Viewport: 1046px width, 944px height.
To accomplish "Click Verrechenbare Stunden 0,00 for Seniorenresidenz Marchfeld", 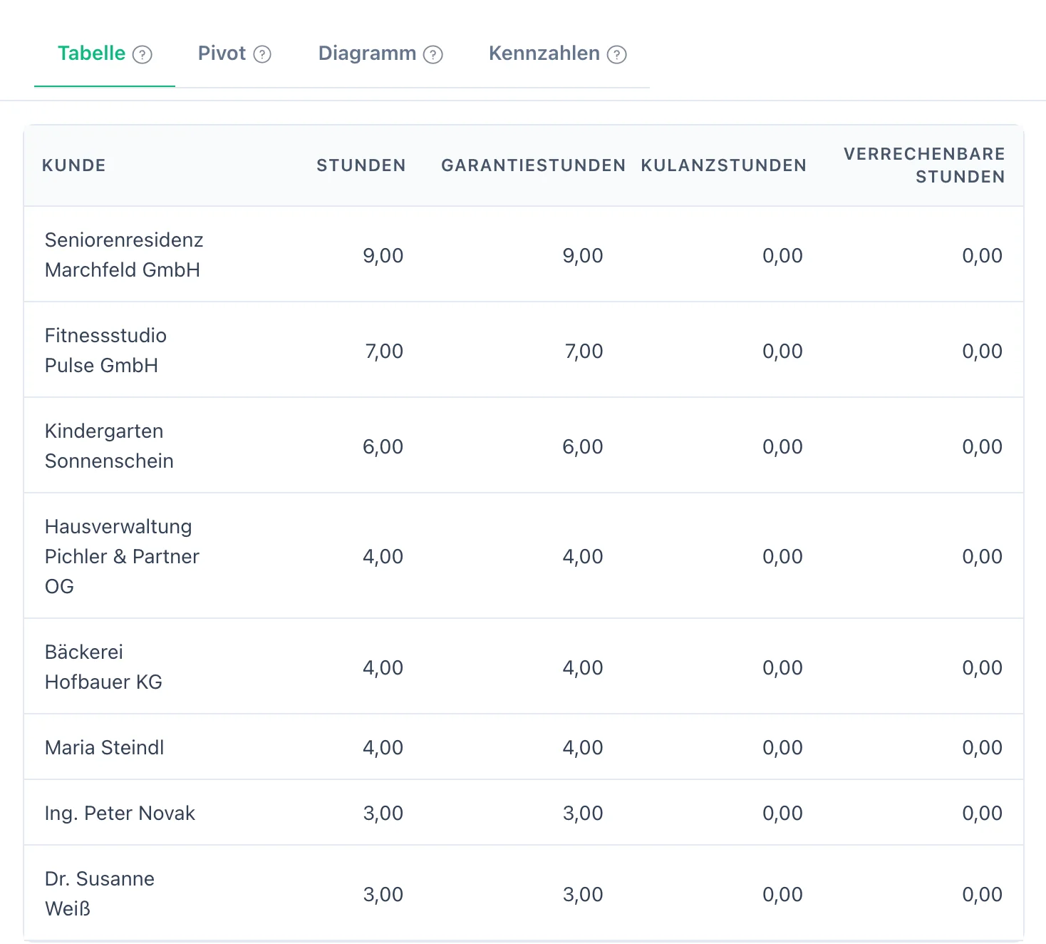I will (x=982, y=256).
